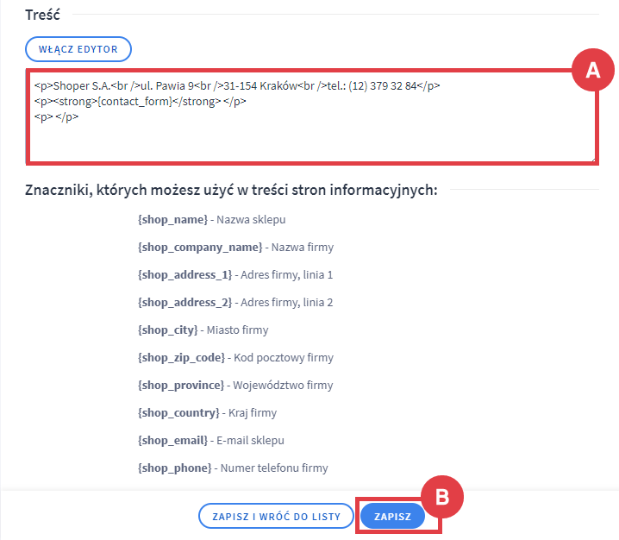This screenshot has width=619, height=540.
Task: Click the [contact_form] line in content field
Action: point(140,102)
